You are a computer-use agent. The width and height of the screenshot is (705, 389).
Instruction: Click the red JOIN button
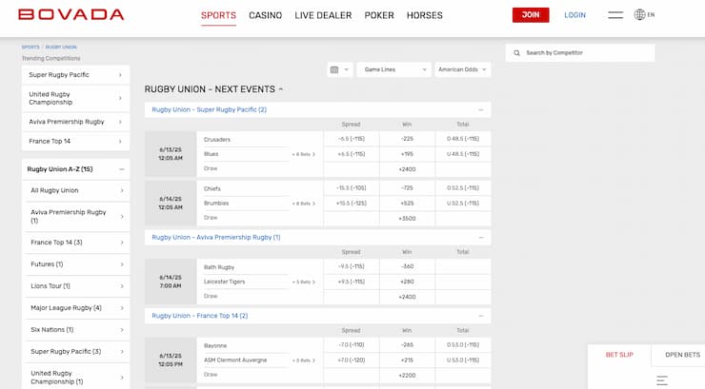pos(531,15)
